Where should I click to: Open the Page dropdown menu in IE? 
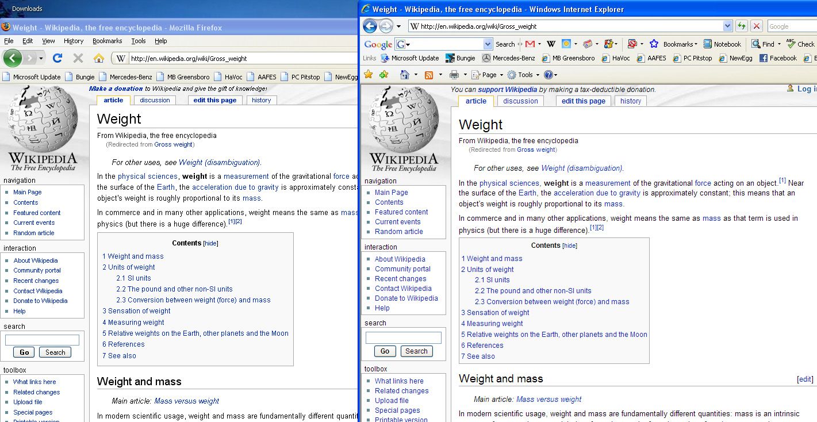click(x=487, y=75)
